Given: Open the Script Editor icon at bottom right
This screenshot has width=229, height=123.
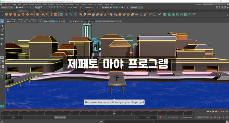Looking at the screenshot, I should tap(227, 122).
